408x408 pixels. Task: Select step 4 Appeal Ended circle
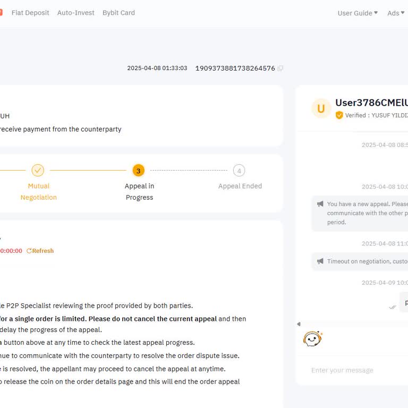pos(239,171)
